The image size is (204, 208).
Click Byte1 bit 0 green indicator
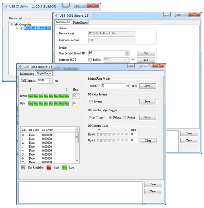67,103
